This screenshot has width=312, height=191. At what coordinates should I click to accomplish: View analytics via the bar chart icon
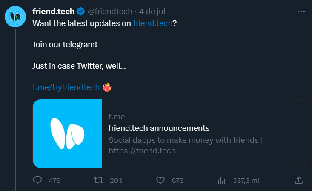(221, 180)
